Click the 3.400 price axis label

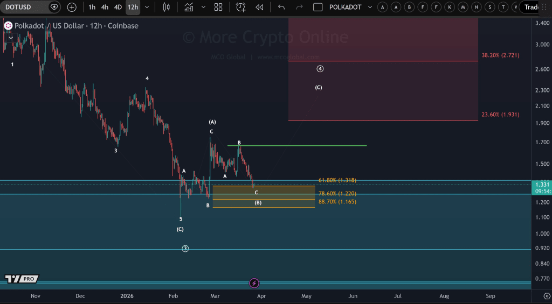[542, 23]
